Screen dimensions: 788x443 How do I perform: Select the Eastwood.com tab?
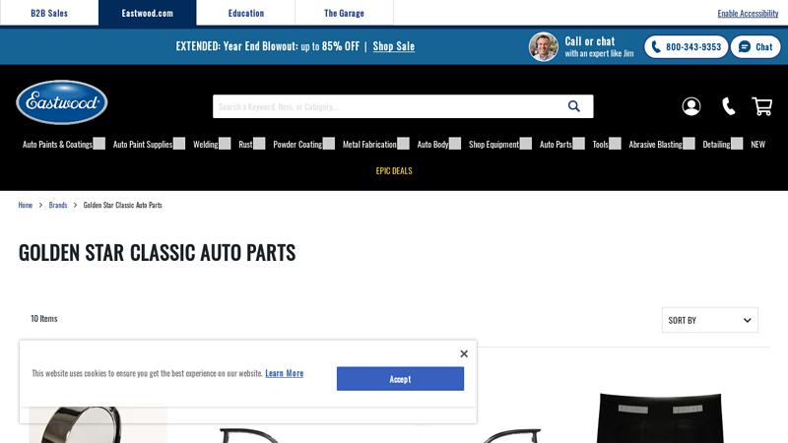[147, 13]
